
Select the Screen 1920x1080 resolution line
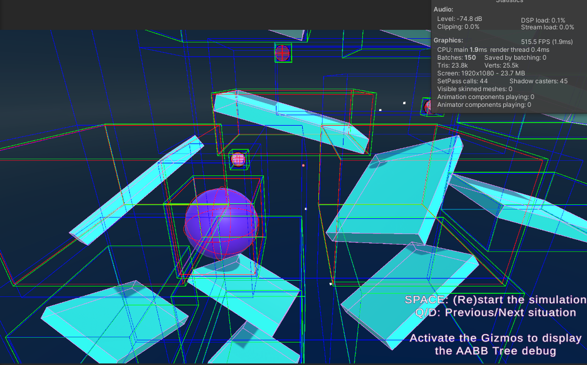point(481,73)
